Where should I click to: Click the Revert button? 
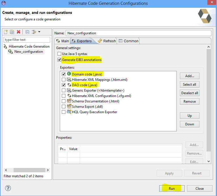(x=197, y=173)
